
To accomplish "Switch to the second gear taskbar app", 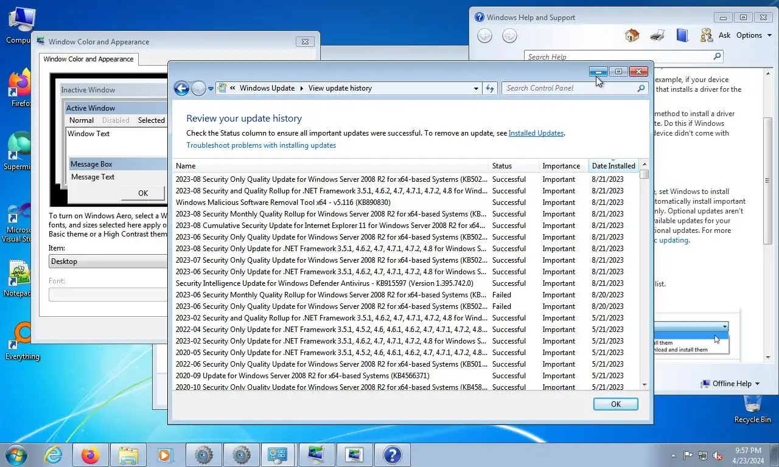I will point(241,455).
